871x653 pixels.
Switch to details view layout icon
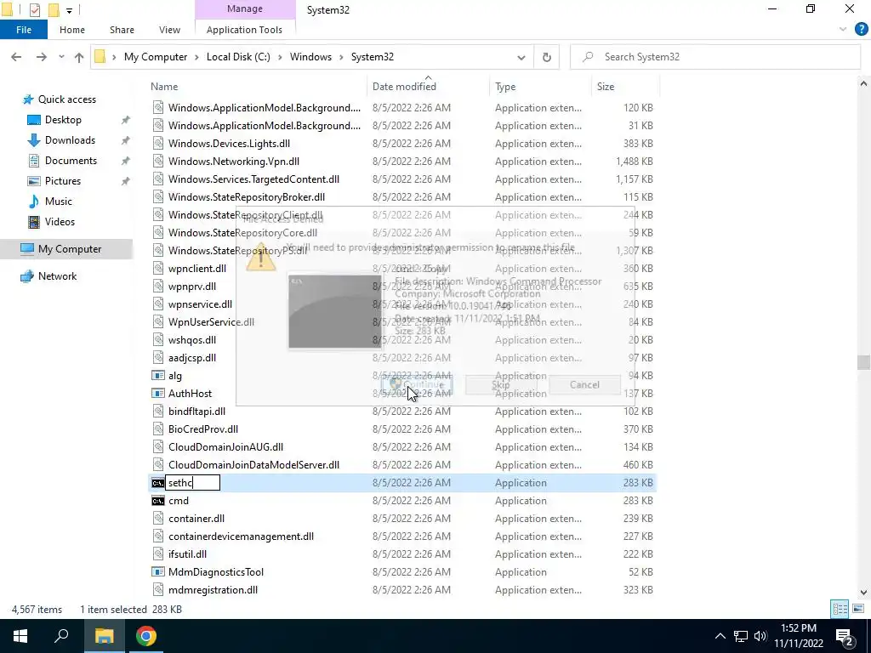pos(840,609)
